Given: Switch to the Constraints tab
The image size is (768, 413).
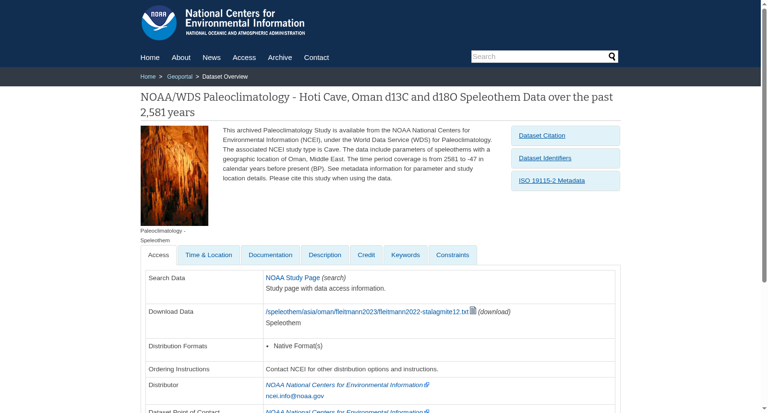Looking at the screenshot, I should click(x=453, y=255).
